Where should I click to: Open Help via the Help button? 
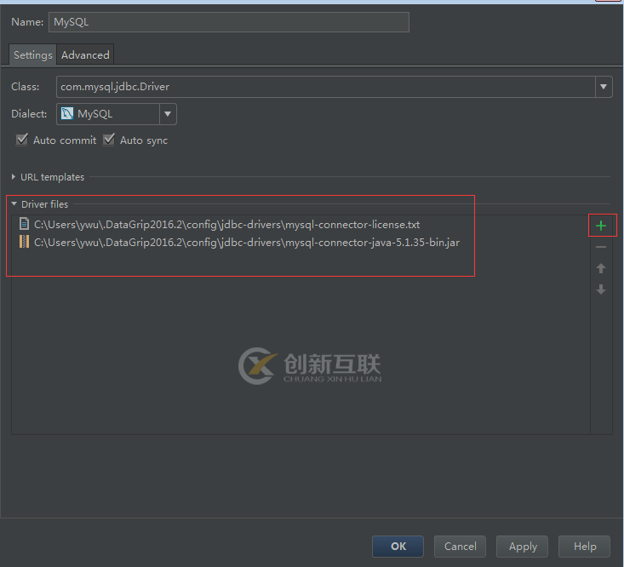(584, 547)
